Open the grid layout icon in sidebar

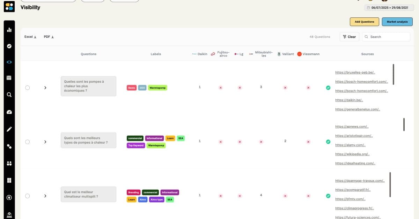9,180
